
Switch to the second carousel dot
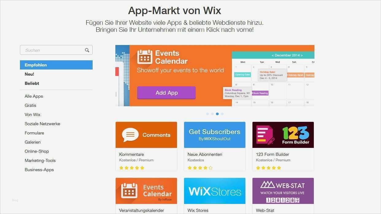click(212, 114)
